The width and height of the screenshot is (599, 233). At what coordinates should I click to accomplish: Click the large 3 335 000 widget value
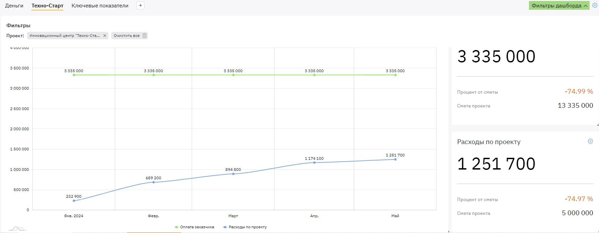[496, 56]
